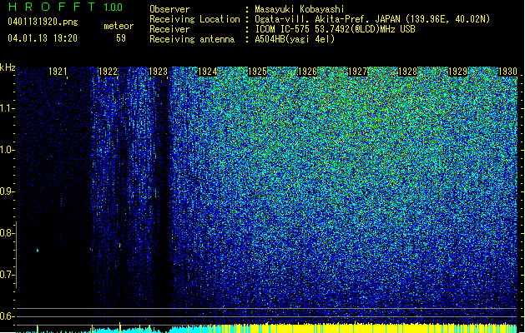This screenshot has height=333, width=525.
Task: Click the 1927 time marker
Action: pyautogui.click(x=357, y=72)
